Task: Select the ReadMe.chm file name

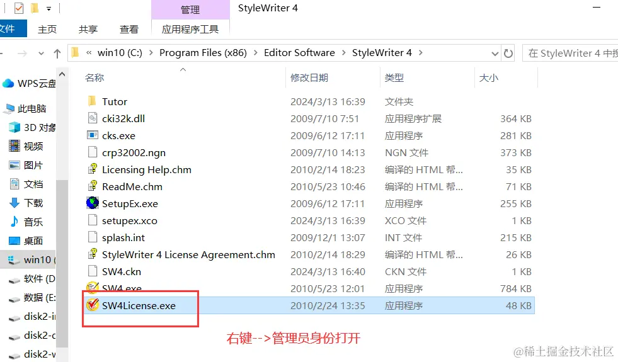Action: [x=132, y=186]
